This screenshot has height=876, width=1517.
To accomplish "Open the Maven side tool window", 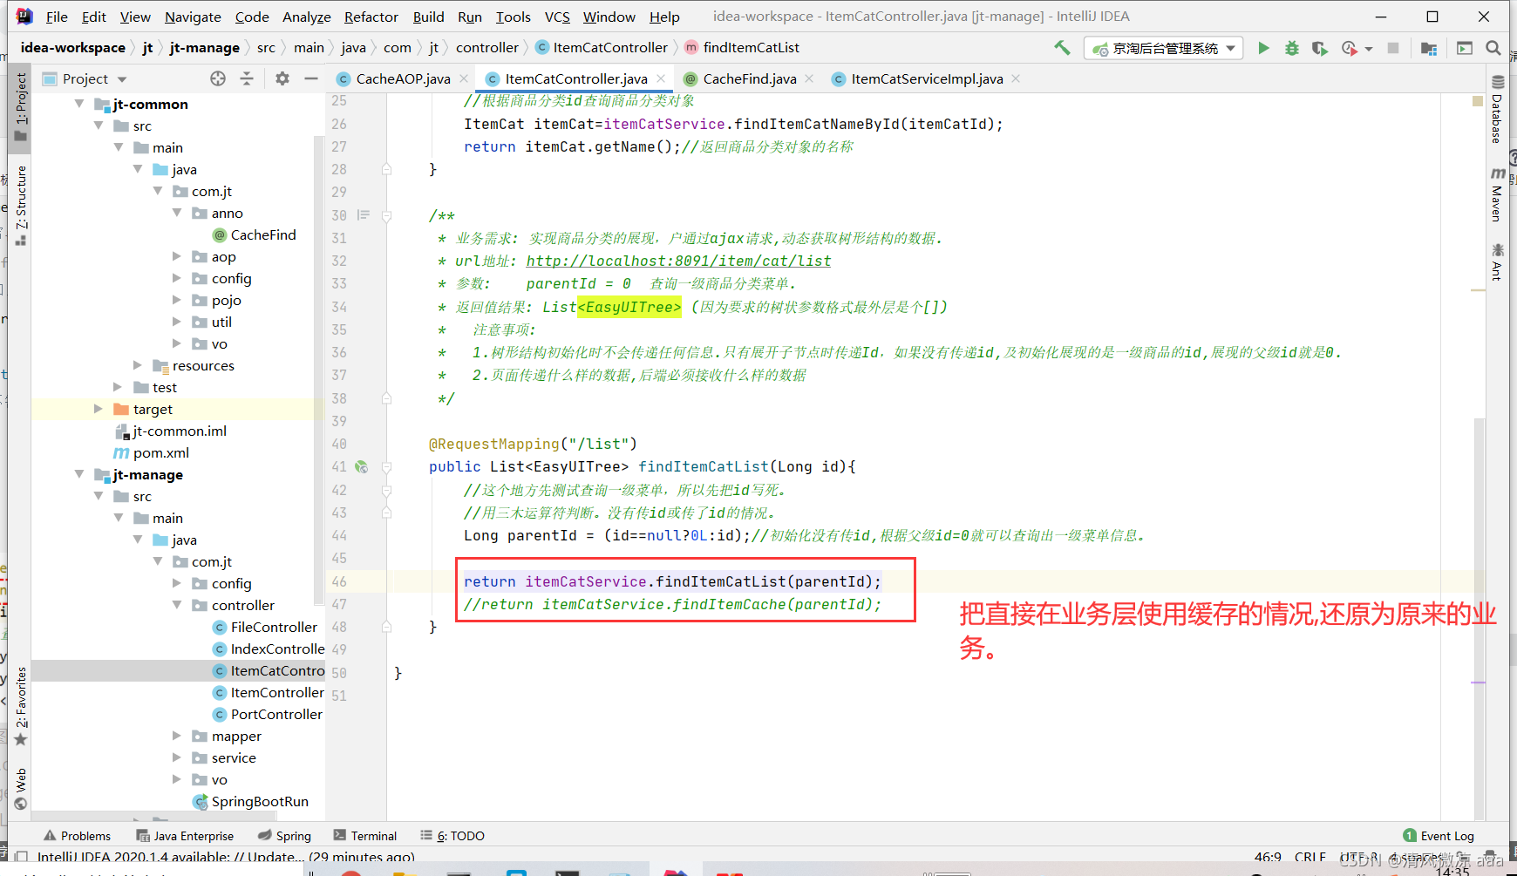I will coord(1497,194).
